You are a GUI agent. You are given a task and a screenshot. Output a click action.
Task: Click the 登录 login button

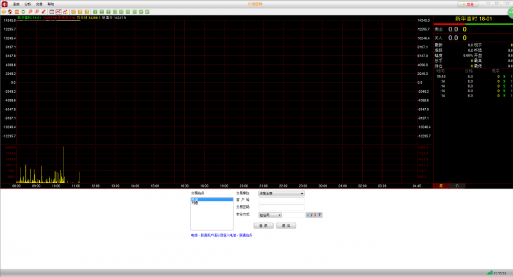264,225
